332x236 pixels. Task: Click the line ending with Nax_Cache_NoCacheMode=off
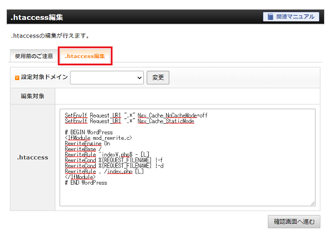click(136, 116)
